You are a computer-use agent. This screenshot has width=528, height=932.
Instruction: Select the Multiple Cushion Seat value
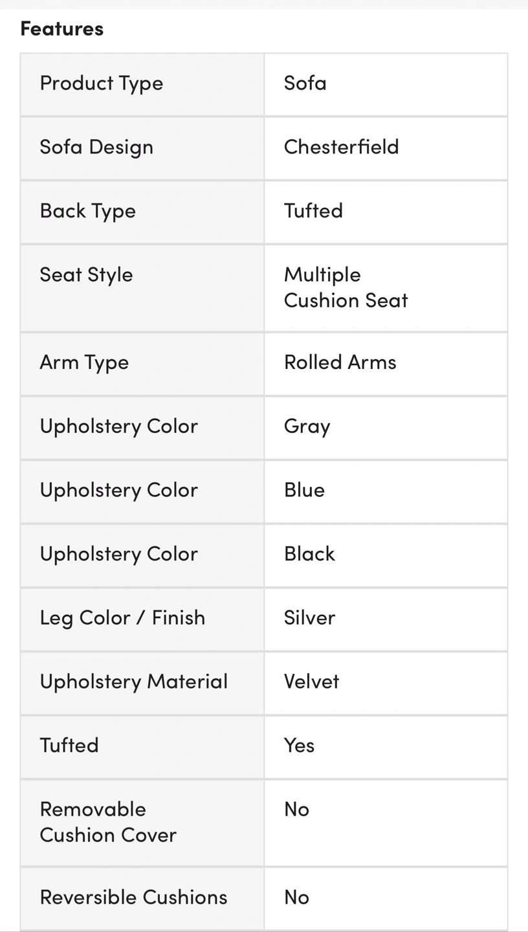pyautogui.click(x=346, y=287)
